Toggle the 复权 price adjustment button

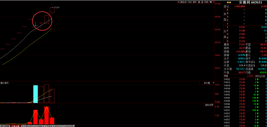195,2
